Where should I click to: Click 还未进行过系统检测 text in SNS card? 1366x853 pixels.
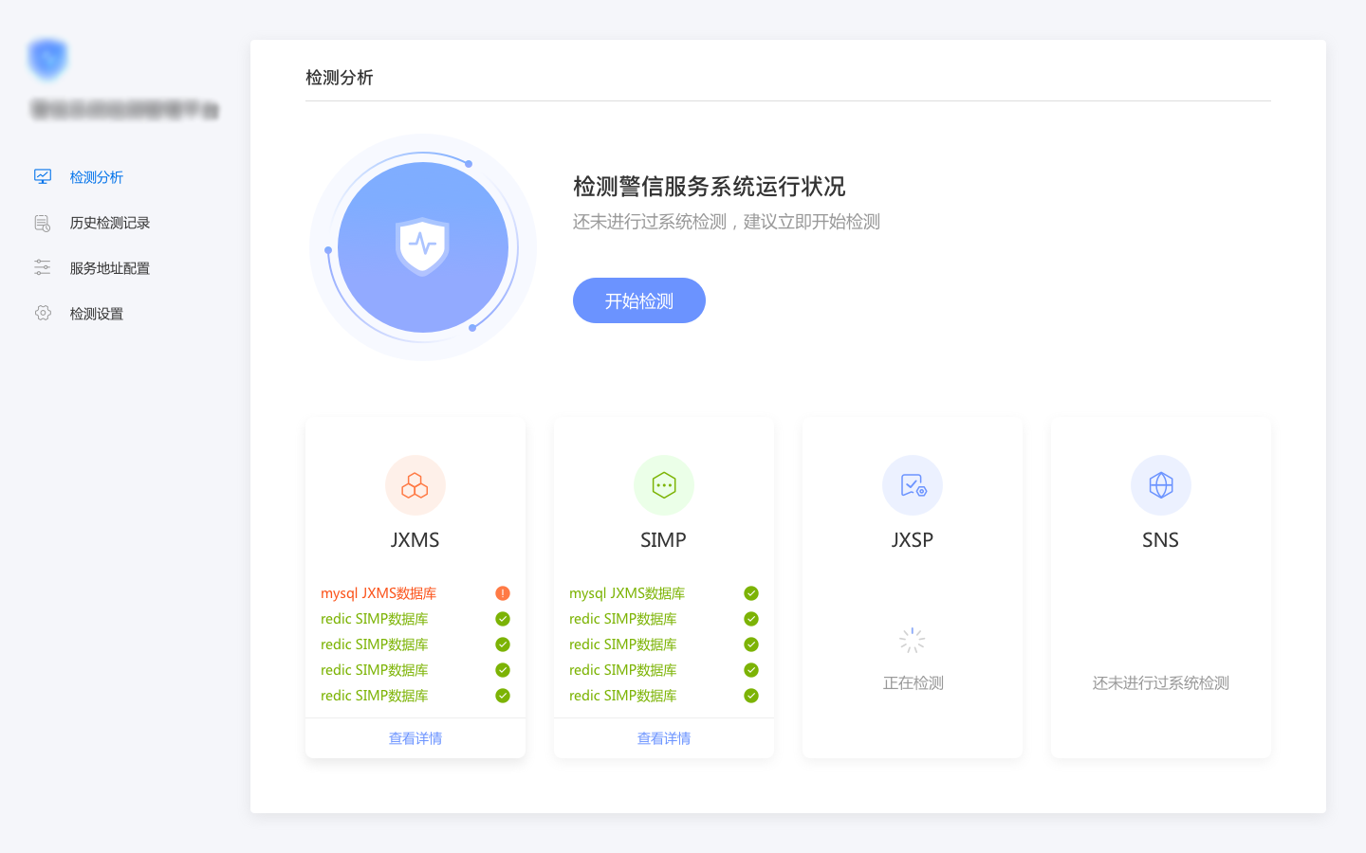[1161, 683]
